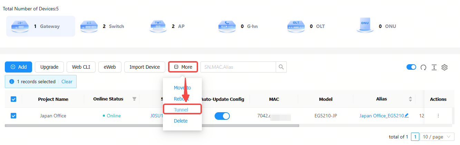This screenshot has width=460, height=145.
Task: Turn off the Auto-Update Config switch in the device row
Action: (x=222, y=116)
